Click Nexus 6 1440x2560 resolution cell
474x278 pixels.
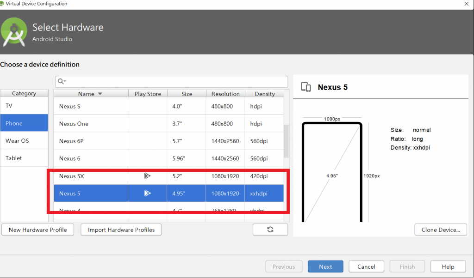225,158
